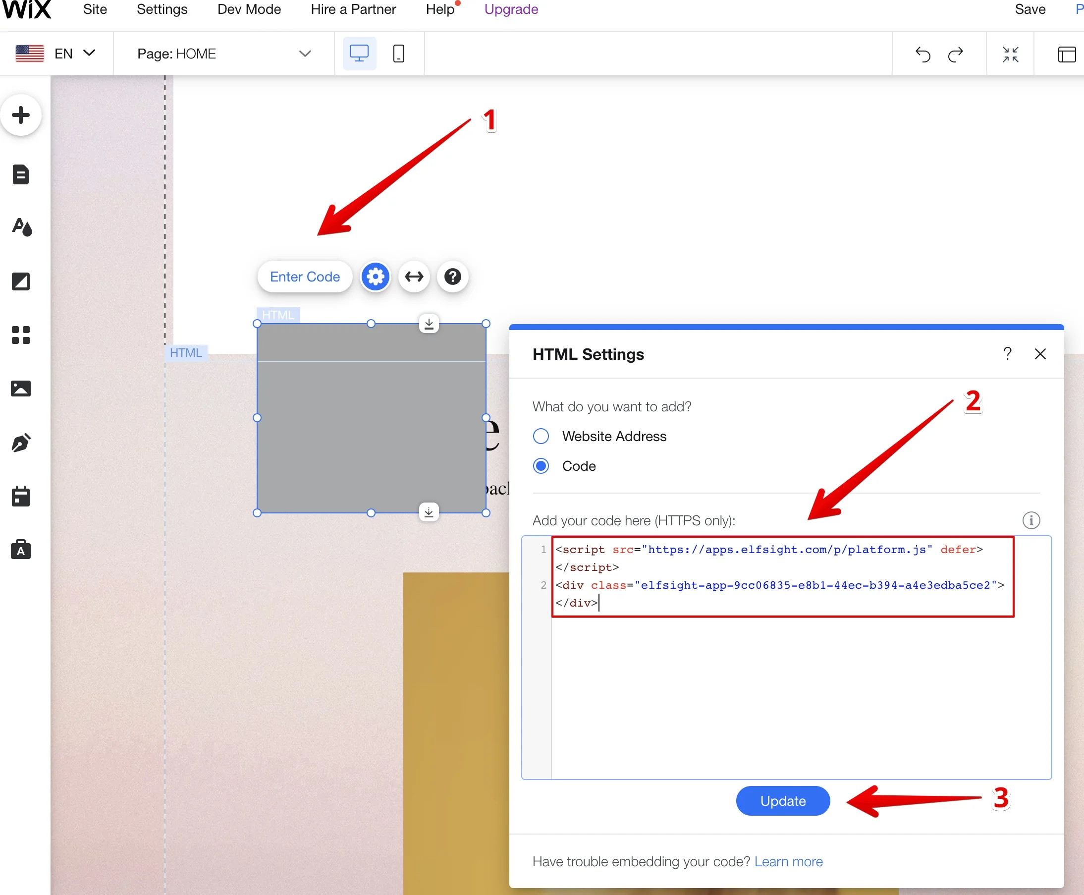This screenshot has width=1084, height=895.
Task: Select the Code radio option
Action: click(x=541, y=466)
